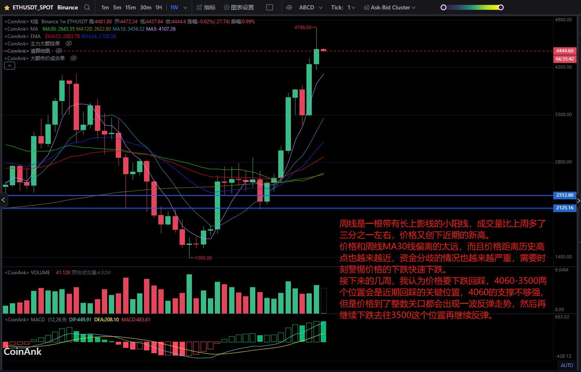The width and height of the screenshot is (581, 372).
Task: Select the 1m timeframe
Action: pyautogui.click(x=105, y=7)
